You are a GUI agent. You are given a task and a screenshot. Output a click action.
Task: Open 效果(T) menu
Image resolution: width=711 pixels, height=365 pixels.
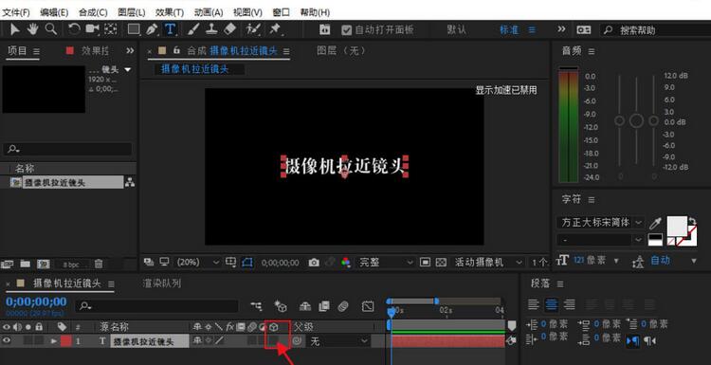coord(170,12)
